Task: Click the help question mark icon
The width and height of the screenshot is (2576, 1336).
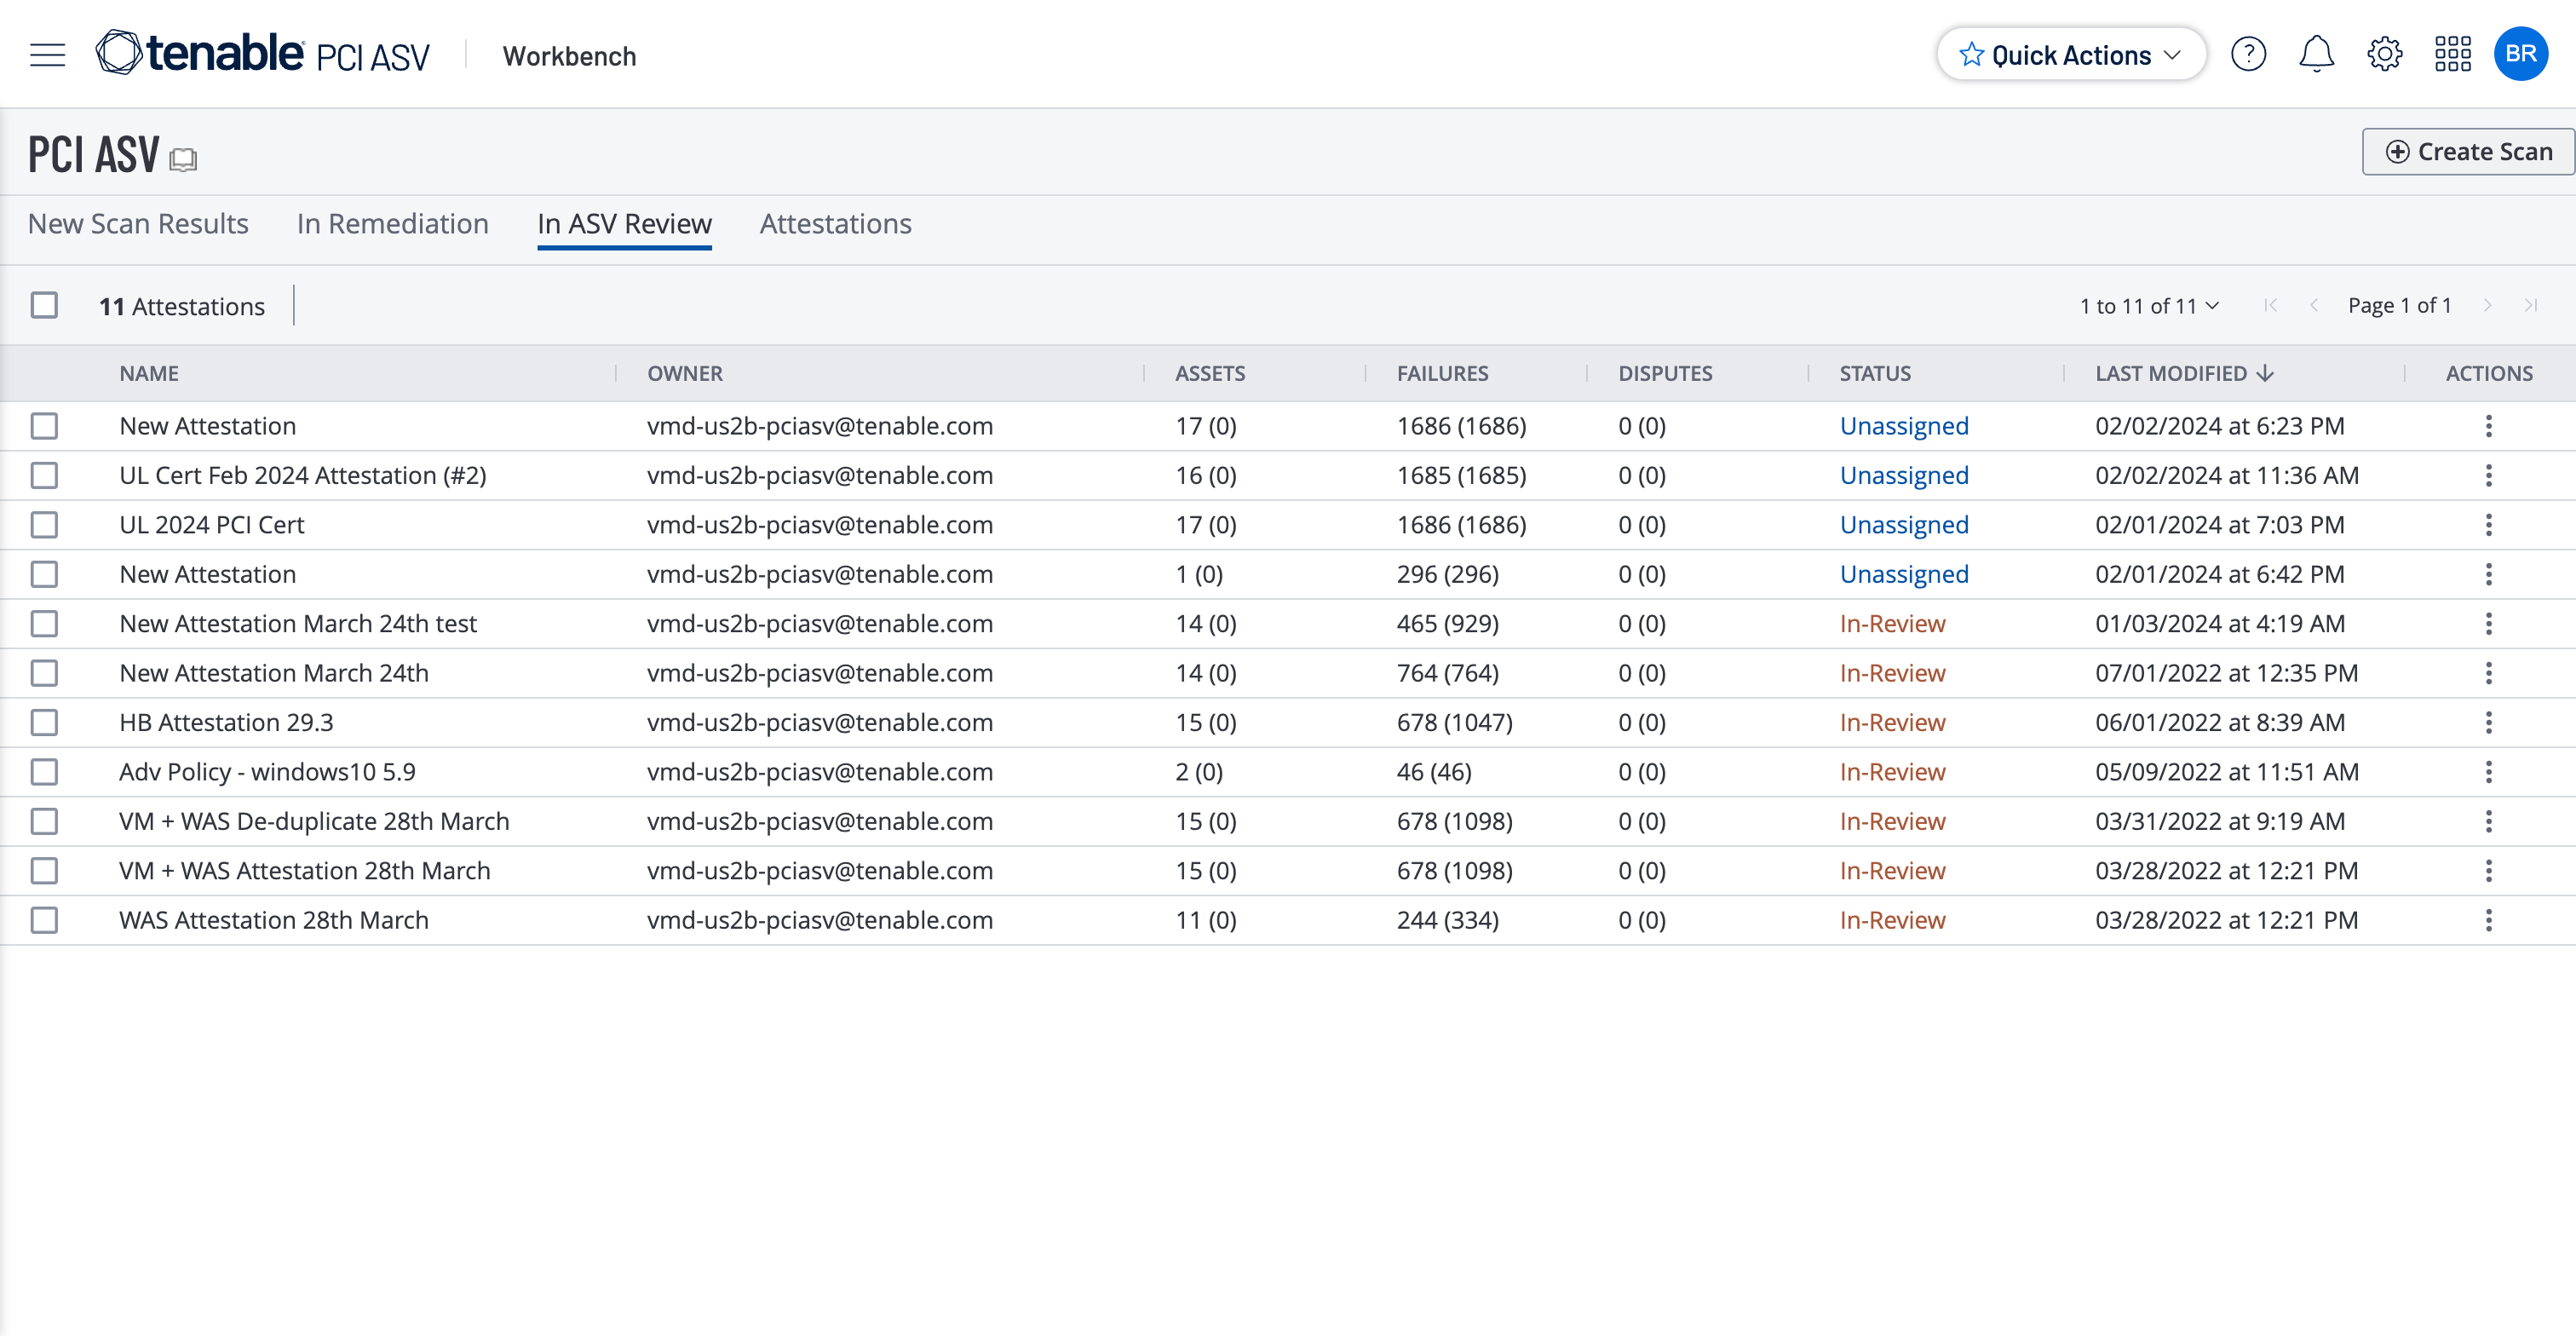Action: pyautogui.click(x=2248, y=55)
